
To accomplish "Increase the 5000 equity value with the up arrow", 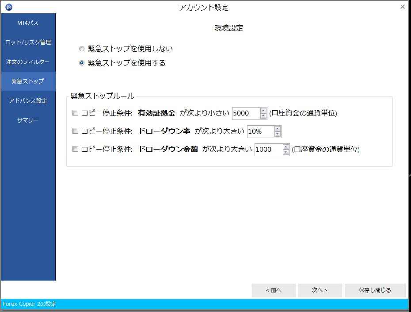I will tap(263, 111).
